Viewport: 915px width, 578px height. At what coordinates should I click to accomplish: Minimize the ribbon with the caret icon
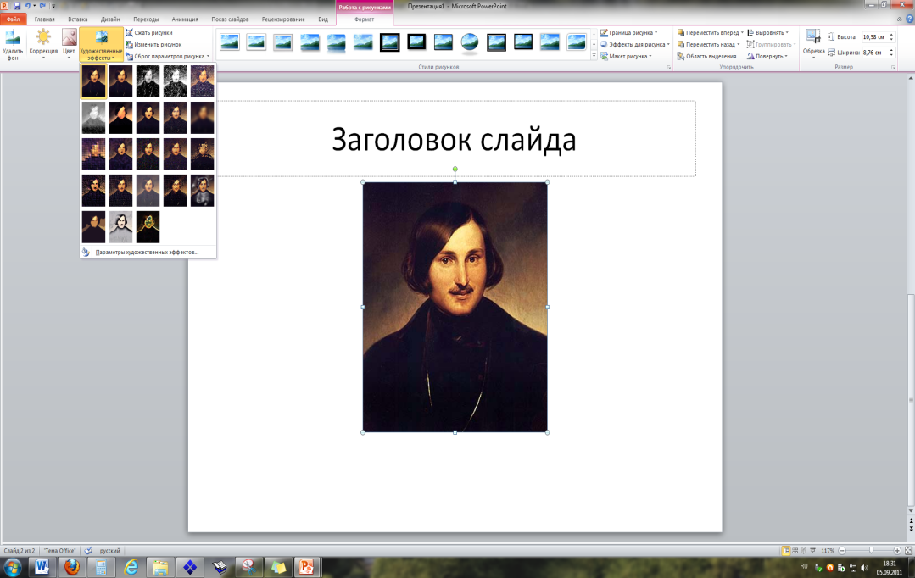[899, 19]
